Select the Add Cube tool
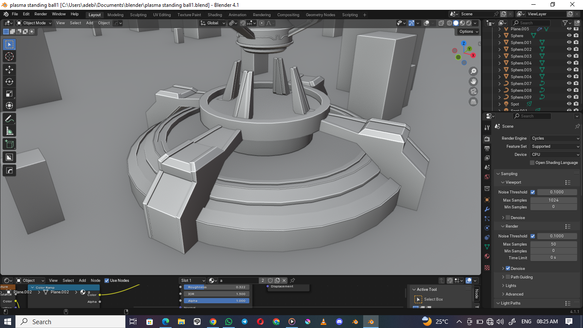The width and height of the screenshot is (583, 328). (9, 144)
